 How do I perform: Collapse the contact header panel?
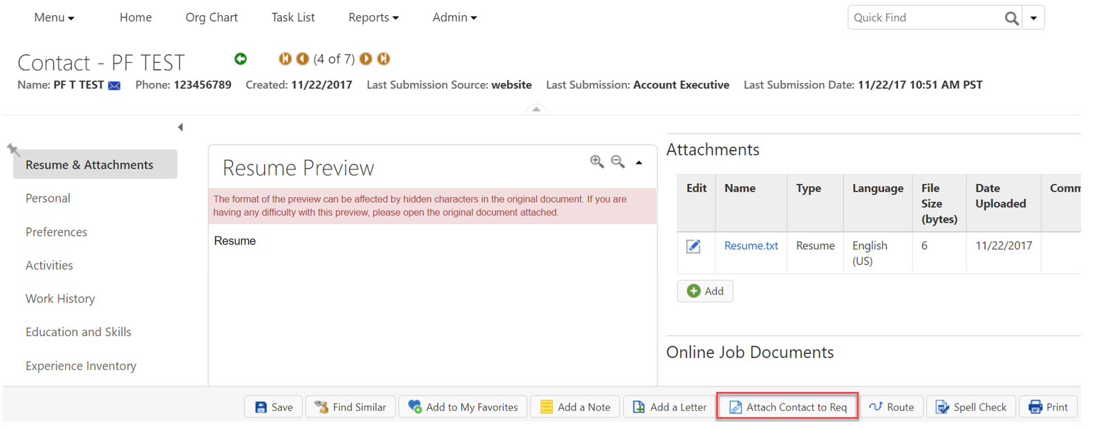536,109
